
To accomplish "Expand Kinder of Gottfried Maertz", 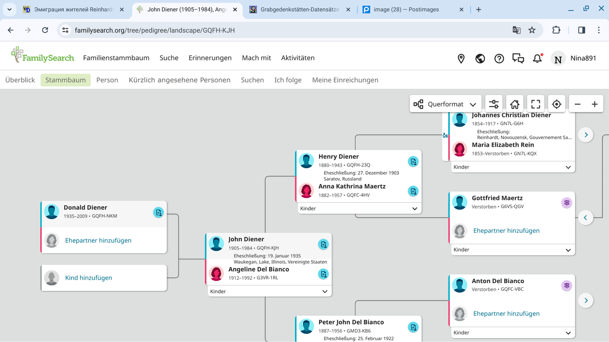I will coord(513,250).
